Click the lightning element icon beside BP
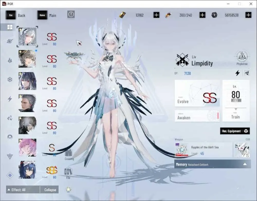257x201 pixels. click(237, 73)
